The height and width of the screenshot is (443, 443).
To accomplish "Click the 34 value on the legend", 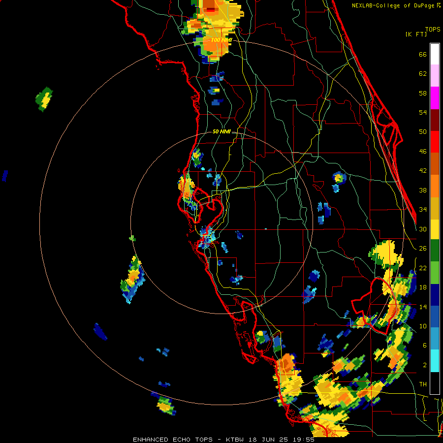I will click(x=423, y=209).
